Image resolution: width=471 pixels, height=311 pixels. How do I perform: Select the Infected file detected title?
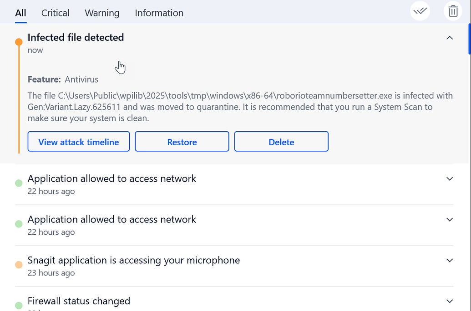click(x=76, y=37)
